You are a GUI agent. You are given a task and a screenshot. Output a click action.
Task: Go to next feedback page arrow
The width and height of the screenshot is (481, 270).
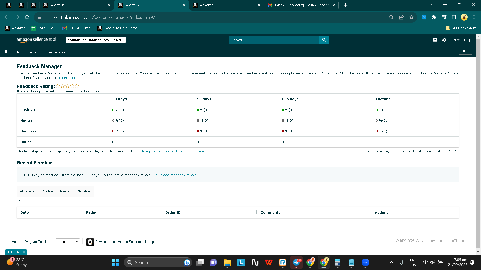[26, 200]
